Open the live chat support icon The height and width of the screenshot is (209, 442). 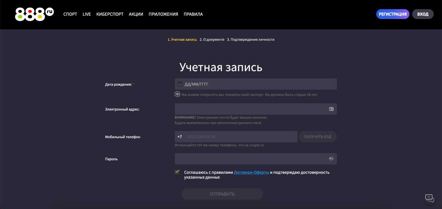[x=430, y=198]
